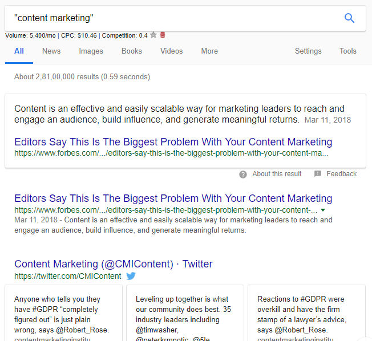
Task: Switch to the Images tab
Action: [91, 51]
